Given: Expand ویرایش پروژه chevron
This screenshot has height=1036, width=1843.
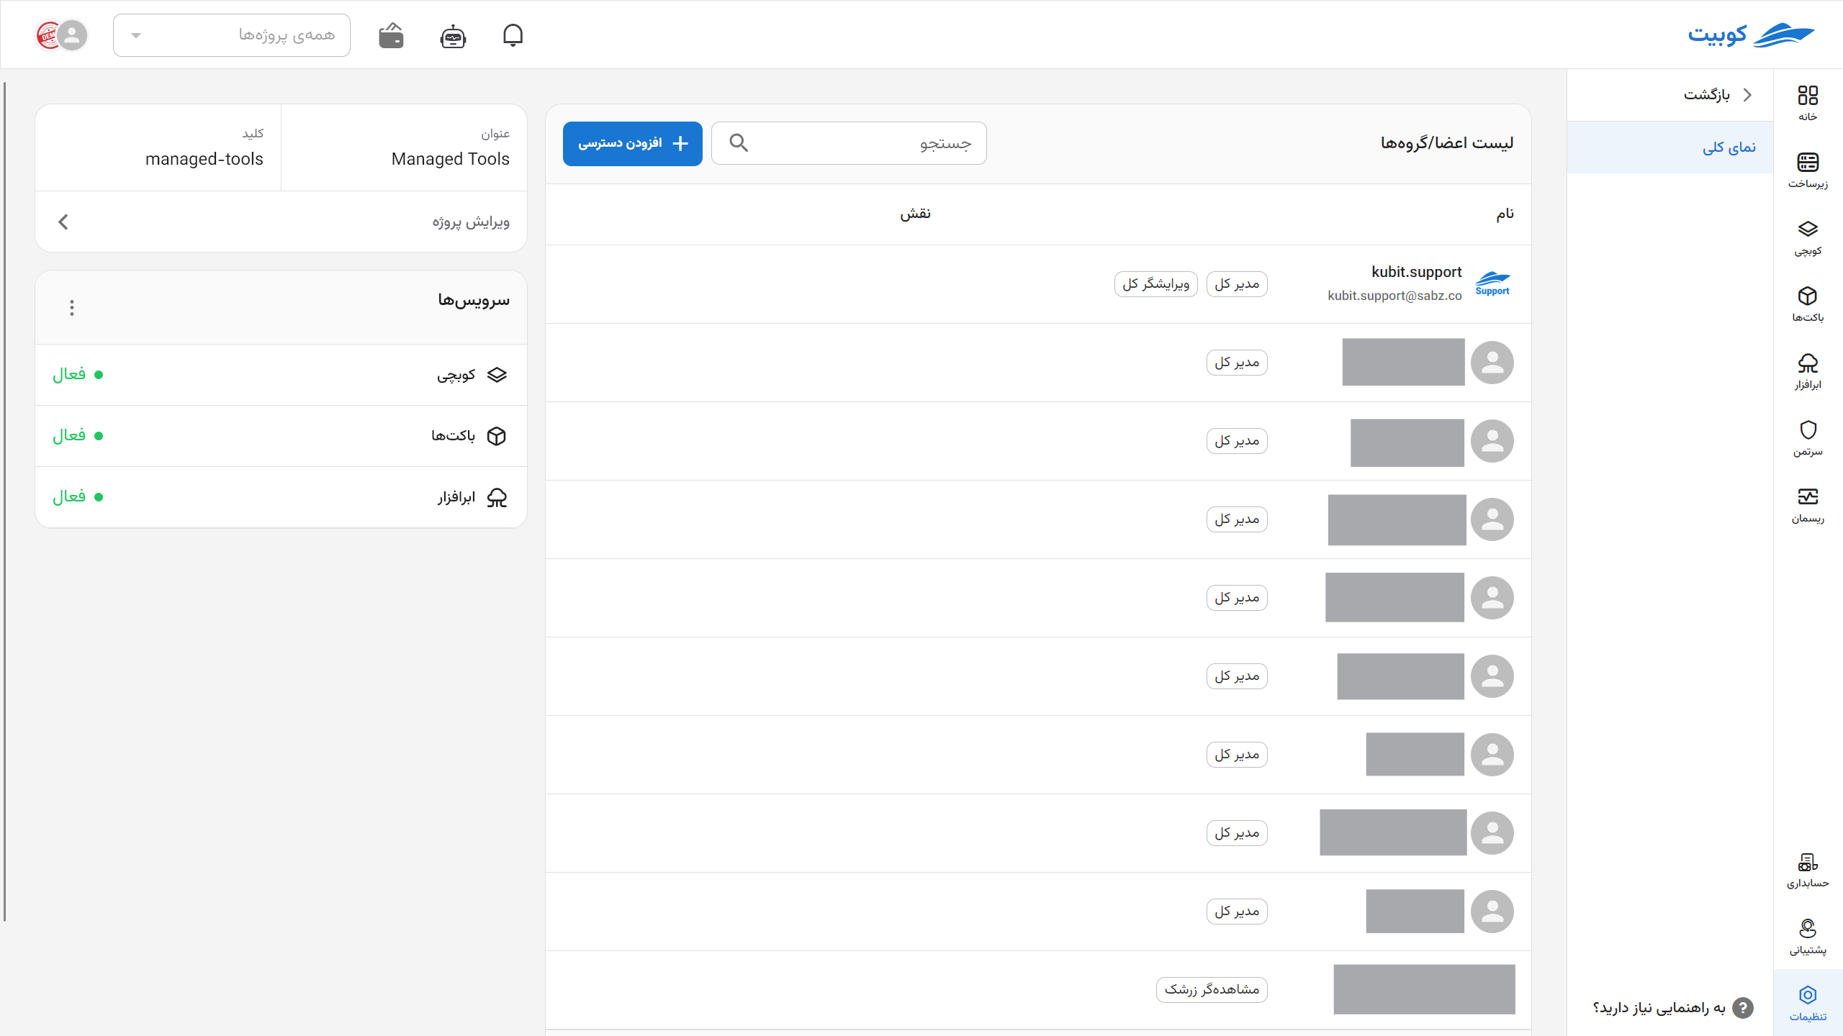Looking at the screenshot, I should 63,222.
